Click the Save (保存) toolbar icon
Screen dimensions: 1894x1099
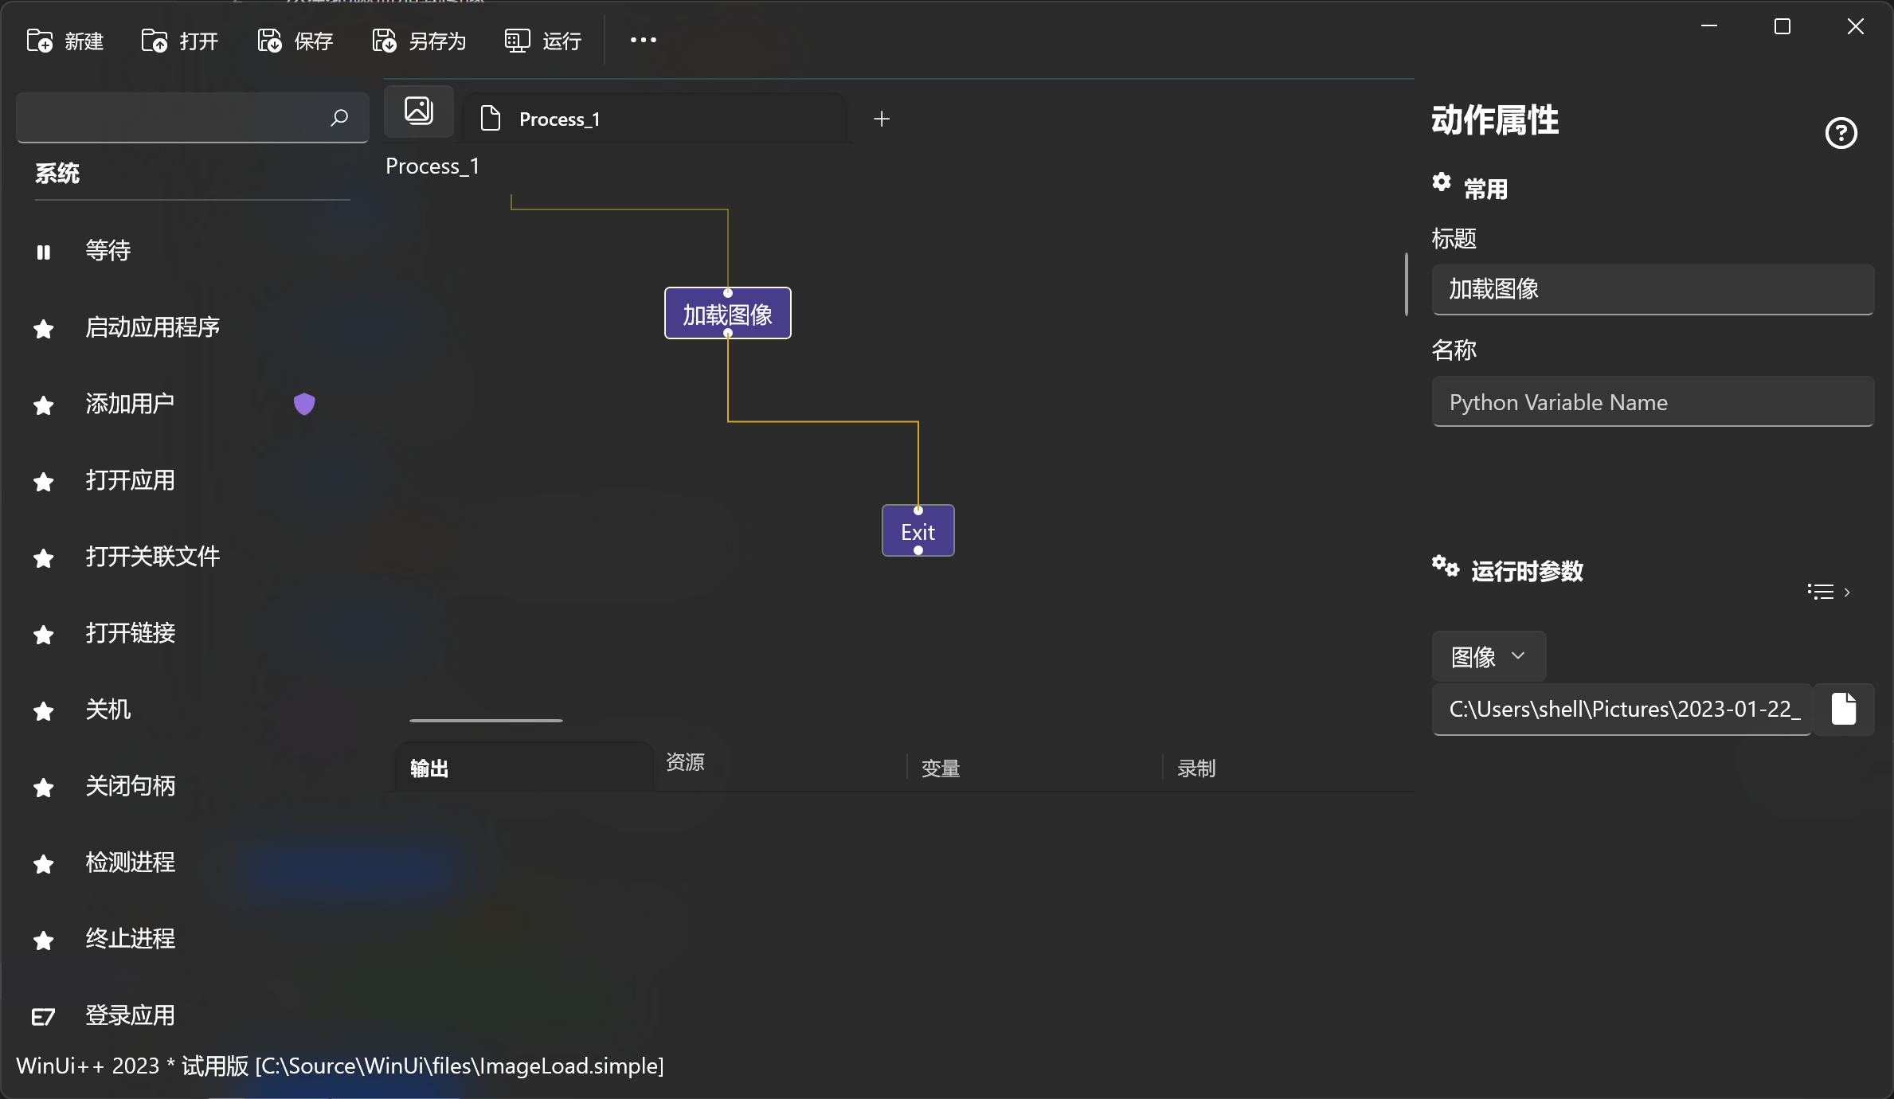(x=269, y=41)
